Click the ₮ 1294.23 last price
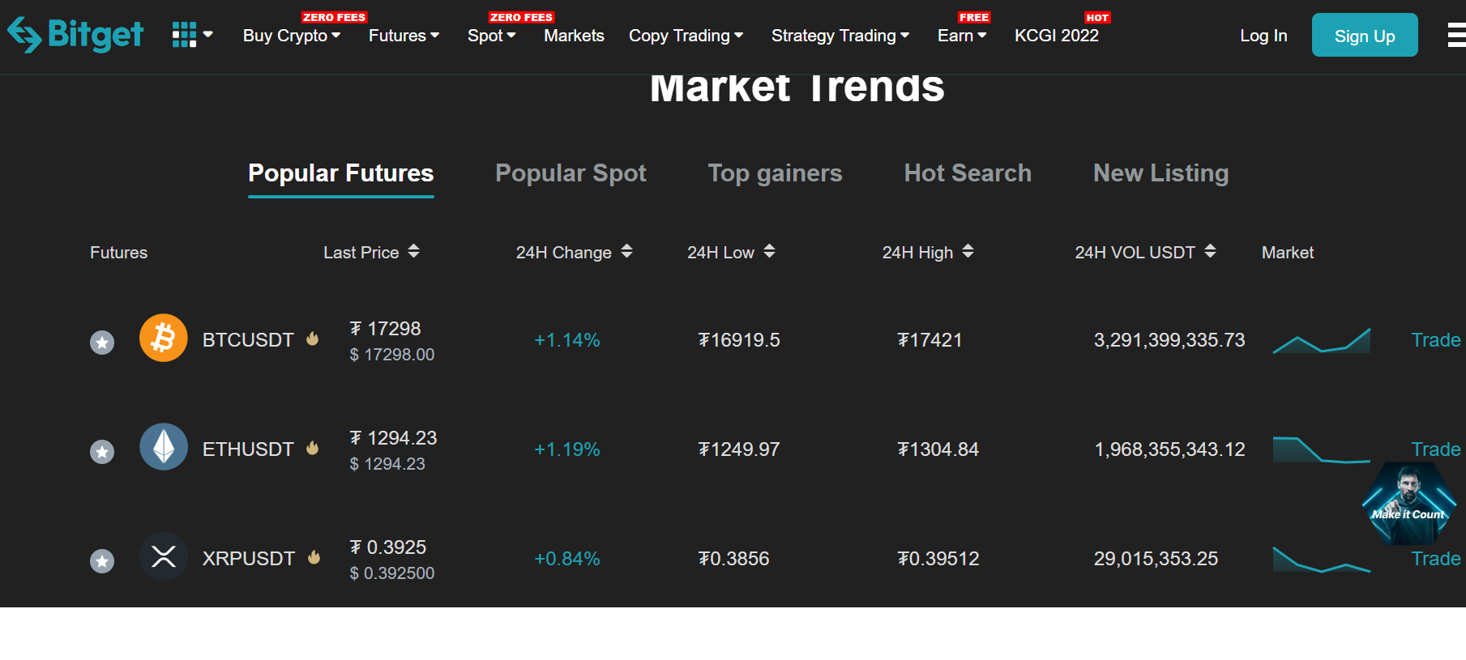 coord(393,438)
